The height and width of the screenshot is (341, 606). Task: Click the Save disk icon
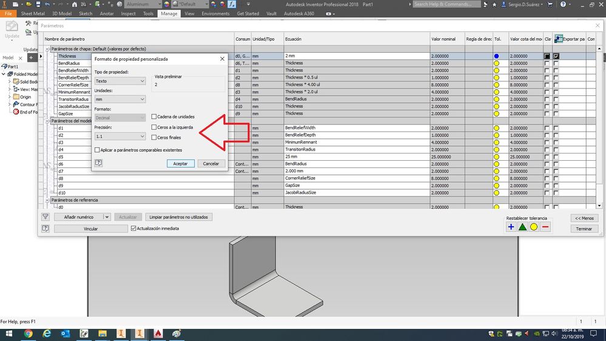38,4
